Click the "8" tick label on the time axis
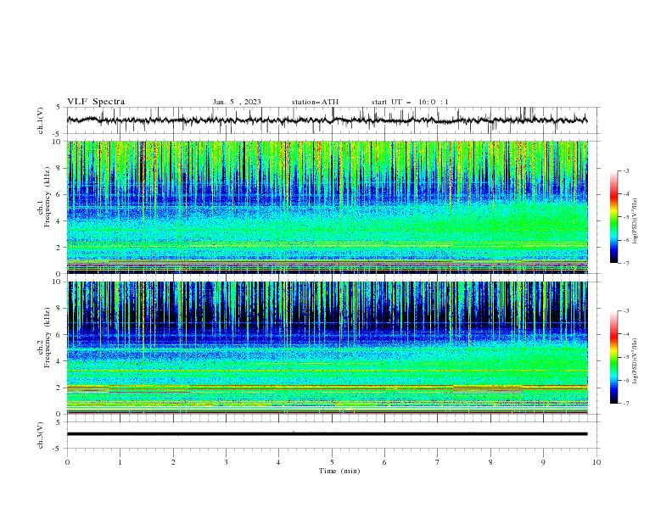This screenshot has width=672, height=519. 490,462
